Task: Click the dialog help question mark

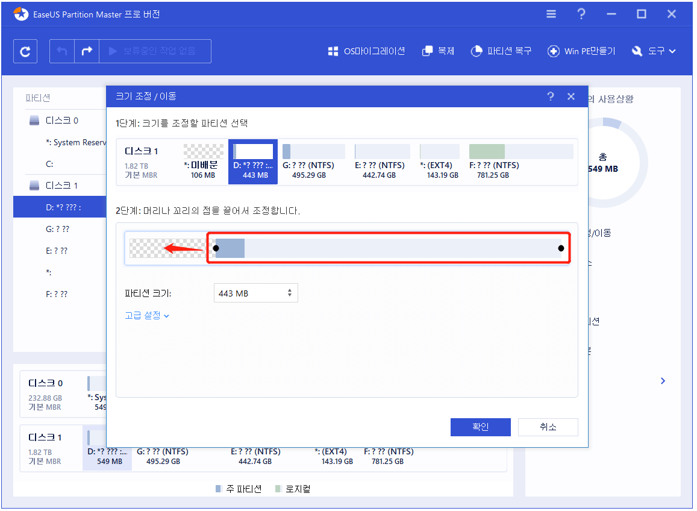Action: click(550, 96)
